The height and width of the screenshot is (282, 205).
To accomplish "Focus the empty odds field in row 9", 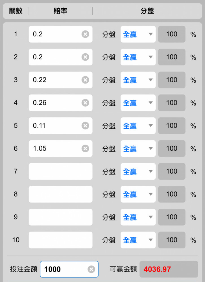I will tap(60, 217).
